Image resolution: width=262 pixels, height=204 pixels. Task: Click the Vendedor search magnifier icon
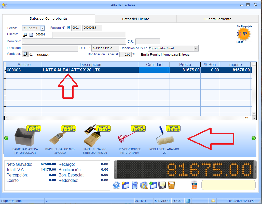(25, 54)
